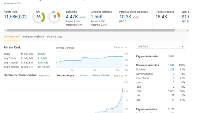The height and width of the screenshot is (113, 200).
Task: Click Tráfego orgânico value 16.4K
Action: (x=161, y=17)
